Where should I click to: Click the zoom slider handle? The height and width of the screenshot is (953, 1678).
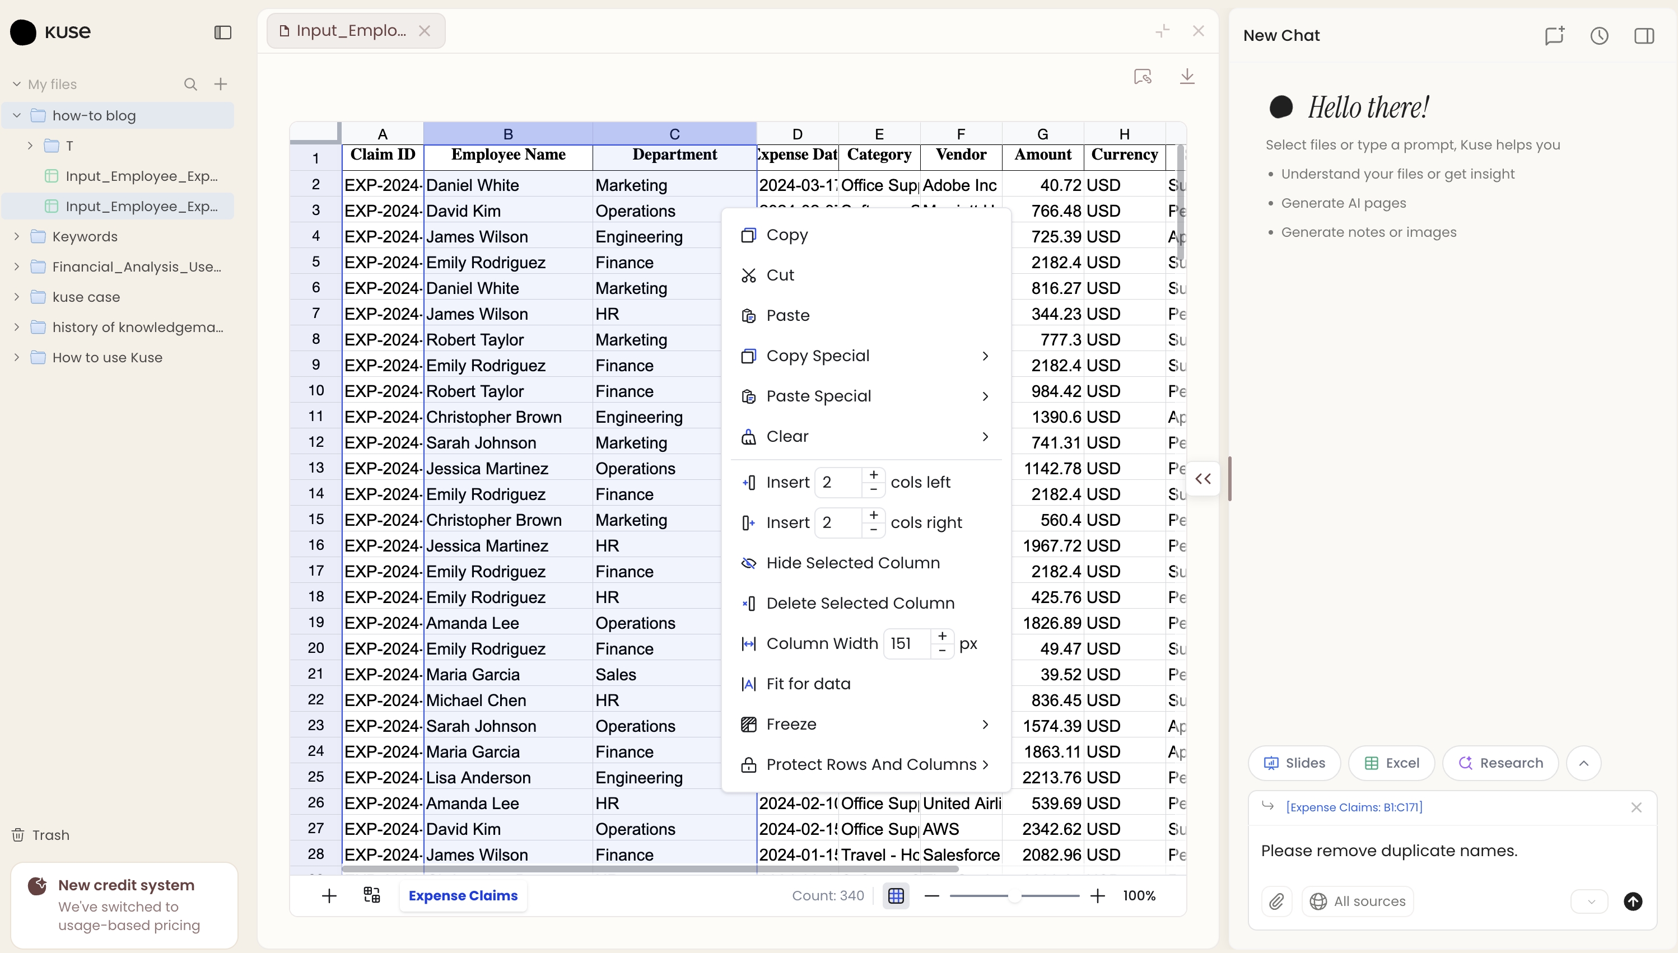pos(1014,895)
